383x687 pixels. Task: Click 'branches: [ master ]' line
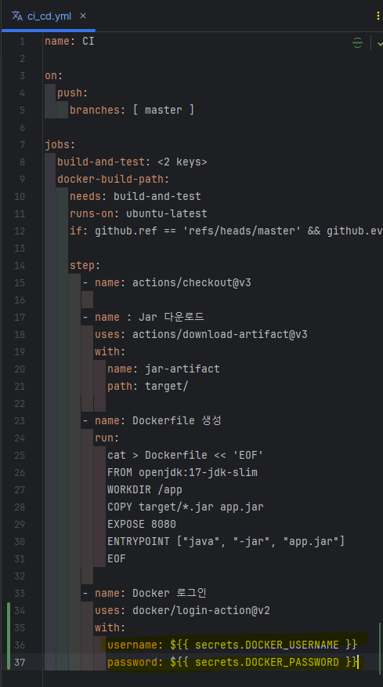132,110
